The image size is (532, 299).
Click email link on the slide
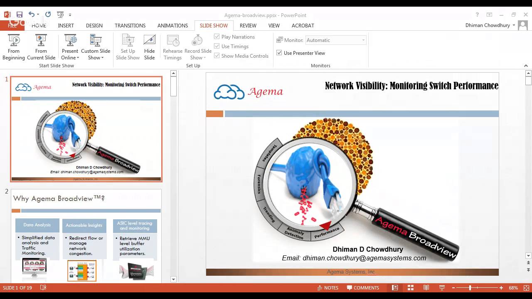pos(354,258)
